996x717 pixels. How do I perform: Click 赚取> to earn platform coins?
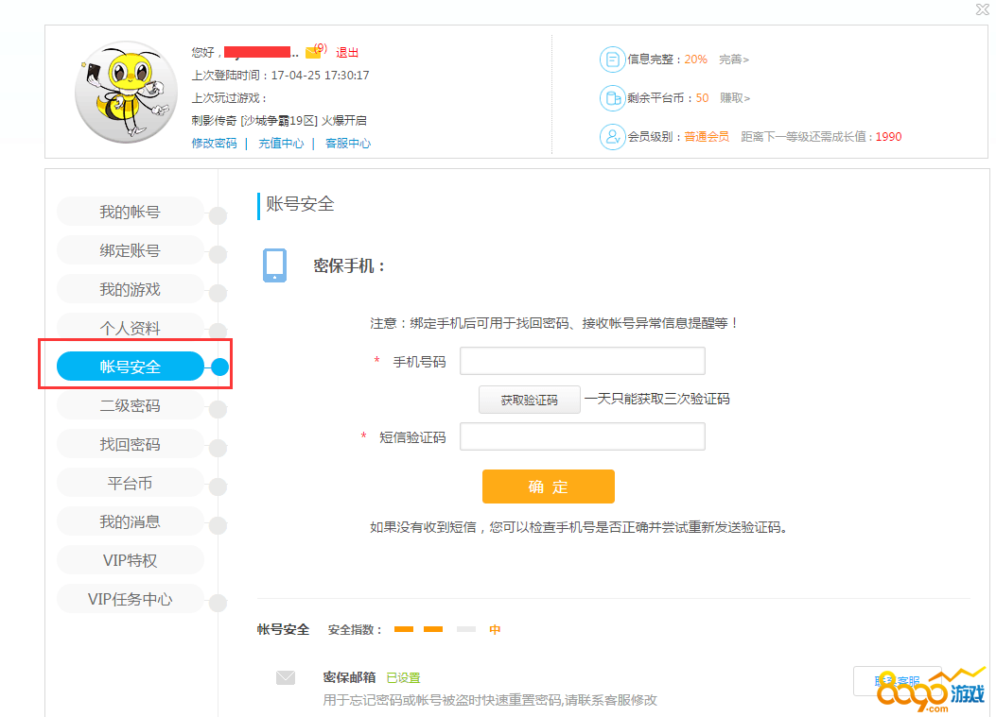735,98
